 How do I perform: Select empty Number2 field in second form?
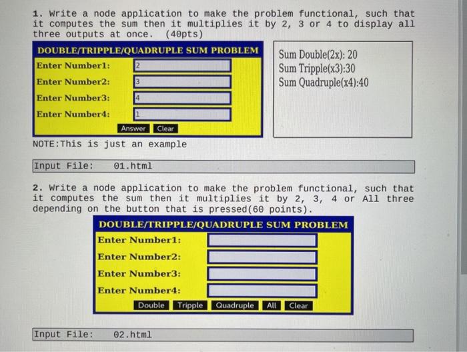(x=262, y=257)
